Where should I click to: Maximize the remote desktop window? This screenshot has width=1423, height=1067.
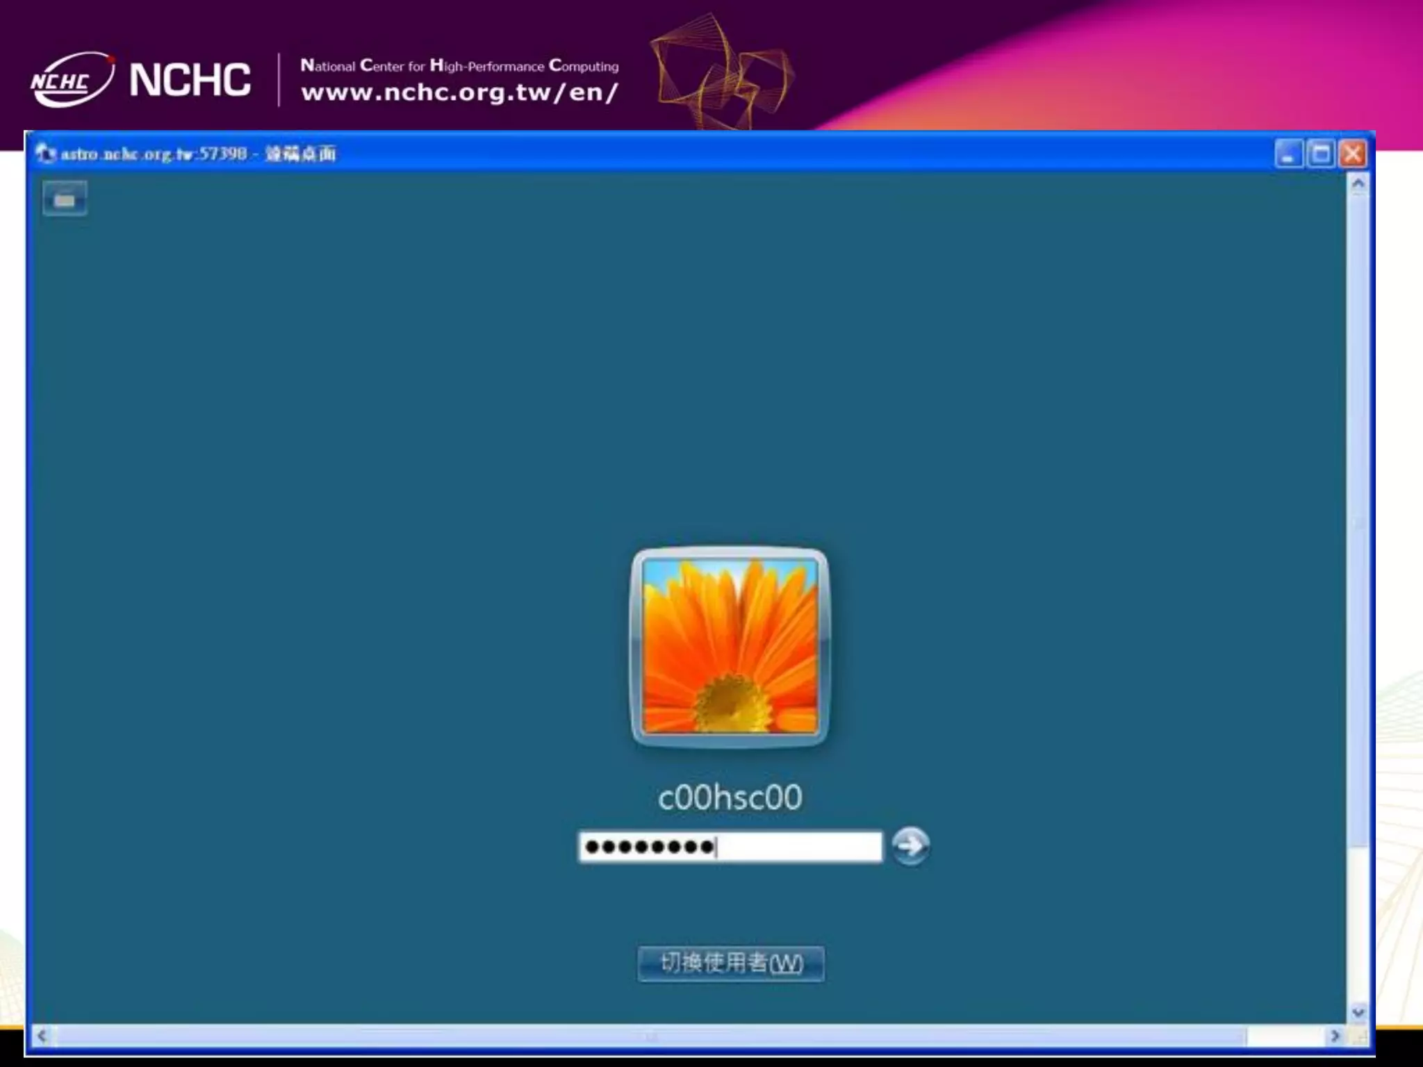(1320, 154)
